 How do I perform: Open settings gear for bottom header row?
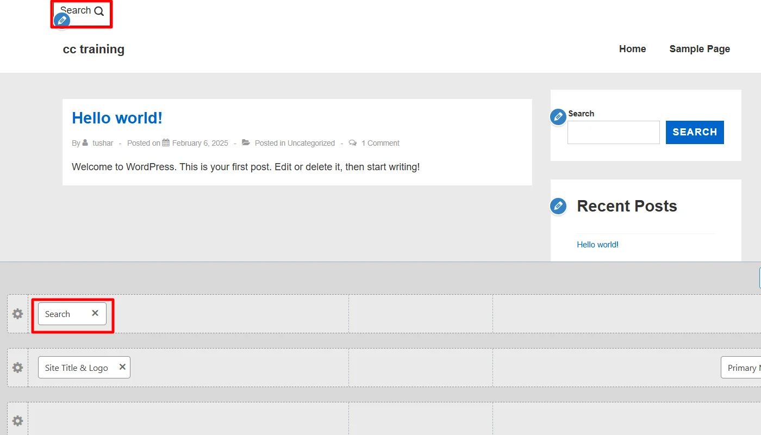[x=18, y=421]
